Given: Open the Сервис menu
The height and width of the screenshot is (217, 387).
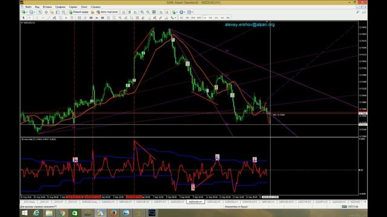Looking at the screenshot, I should click(73, 7).
